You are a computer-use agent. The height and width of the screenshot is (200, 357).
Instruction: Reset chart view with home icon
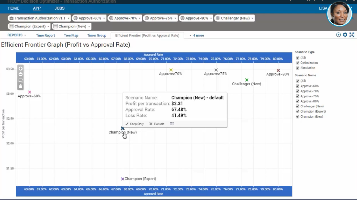(20, 86)
